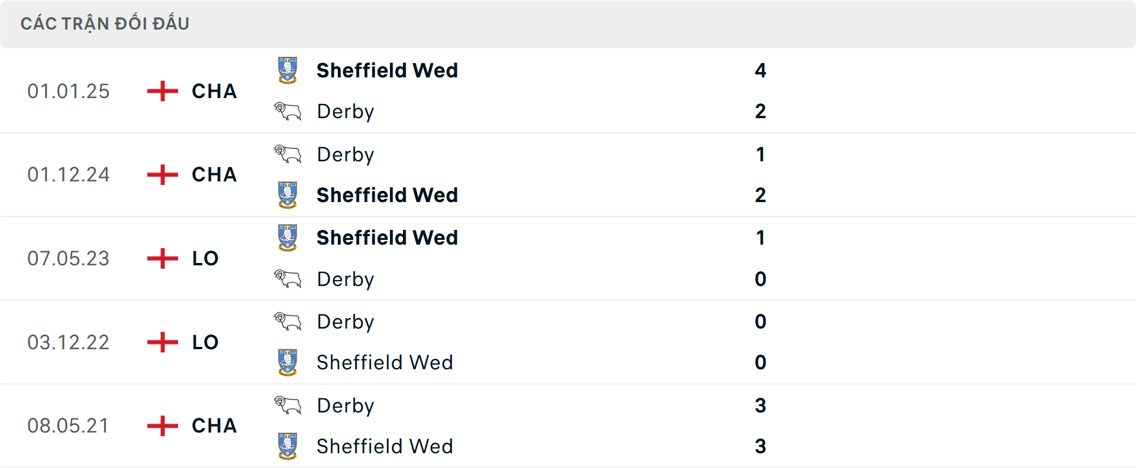This screenshot has width=1136, height=468.
Task: Click the England flag next to the 01.01.25 fixture
Action: (x=162, y=91)
